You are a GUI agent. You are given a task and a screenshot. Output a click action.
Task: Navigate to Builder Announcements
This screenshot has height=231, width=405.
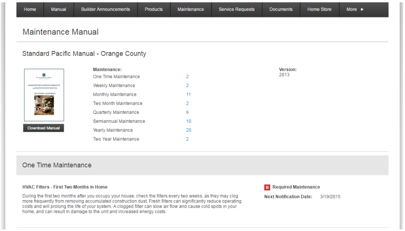coord(105,9)
